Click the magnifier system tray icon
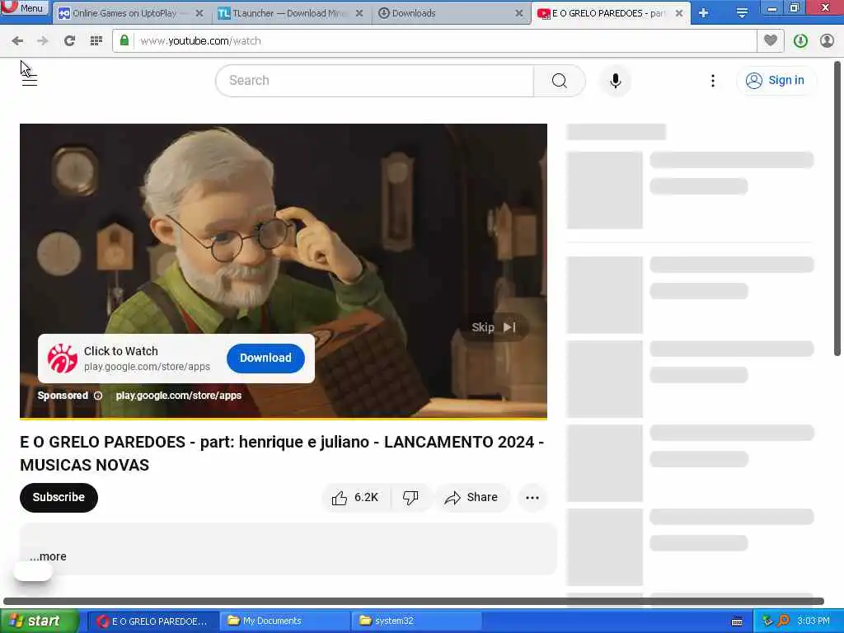The width and height of the screenshot is (844, 633). [x=784, y=621]
